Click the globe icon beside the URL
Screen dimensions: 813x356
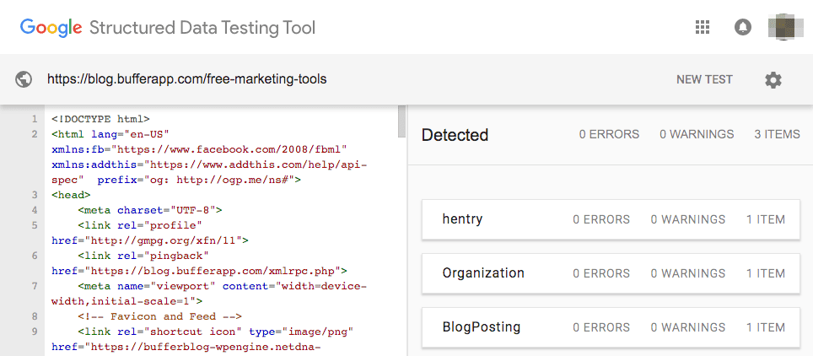(24, 79)
